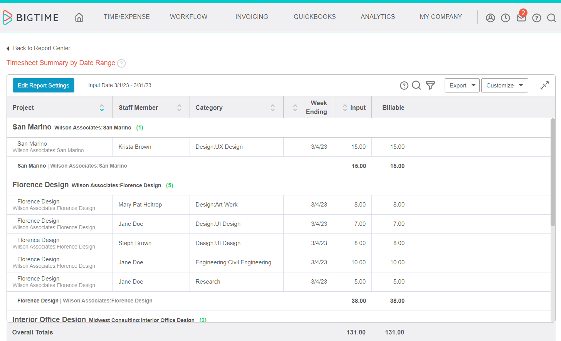The height and width of the screenshot is (341, 561).
Task: Open the inbox with 2 notifications
Action: tap(521, 18)
